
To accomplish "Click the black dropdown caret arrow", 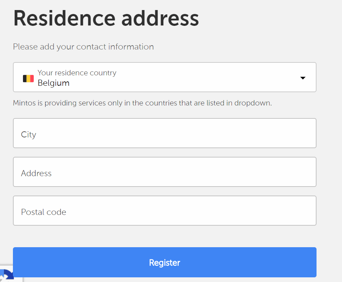I will point(303,78).
